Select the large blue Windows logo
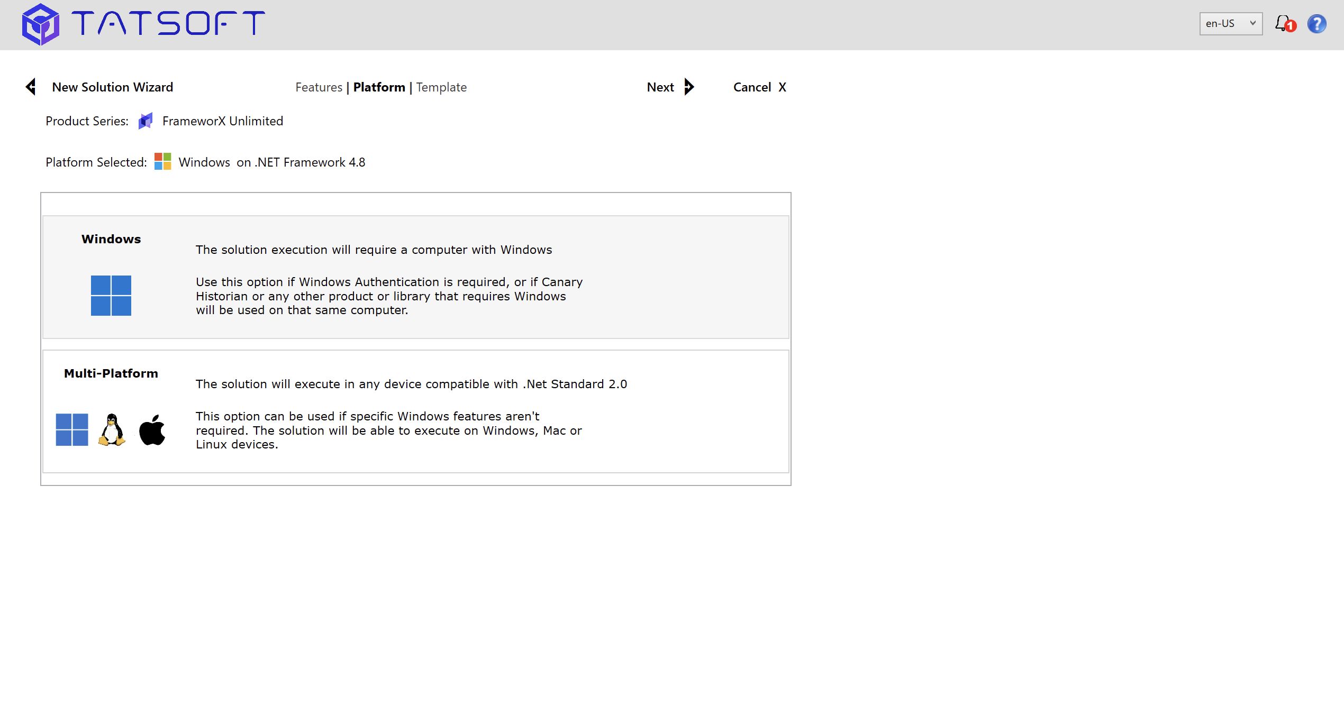1344x715 pixels. (111, 296)
